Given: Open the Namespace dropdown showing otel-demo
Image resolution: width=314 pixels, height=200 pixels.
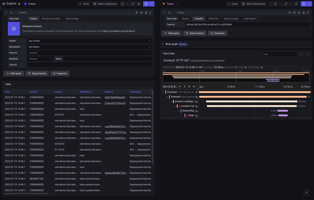Looking at the screenshot, I should (x=90, y=47).
